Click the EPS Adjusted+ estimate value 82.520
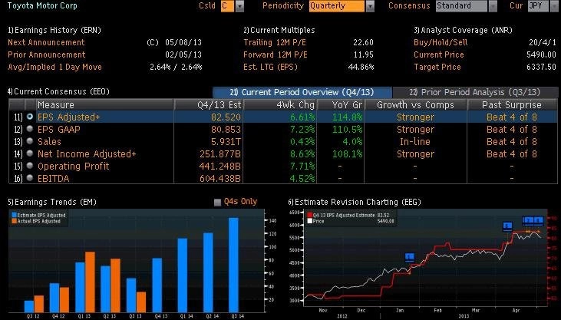 point(226,117)
